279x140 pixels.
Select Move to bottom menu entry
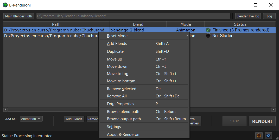144,81
